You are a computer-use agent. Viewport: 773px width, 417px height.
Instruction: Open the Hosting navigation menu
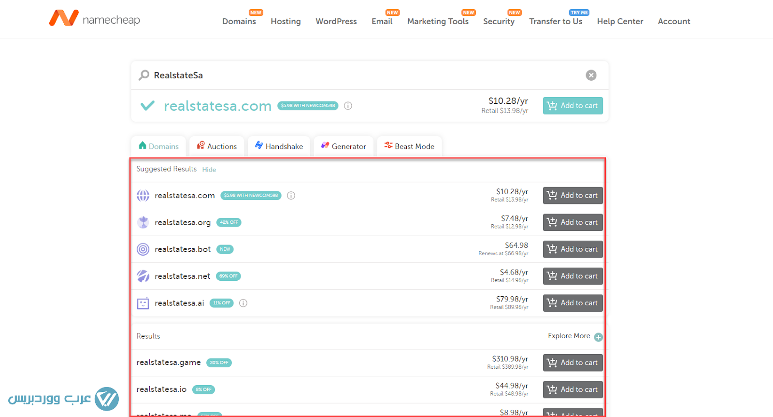coord(286,21)
